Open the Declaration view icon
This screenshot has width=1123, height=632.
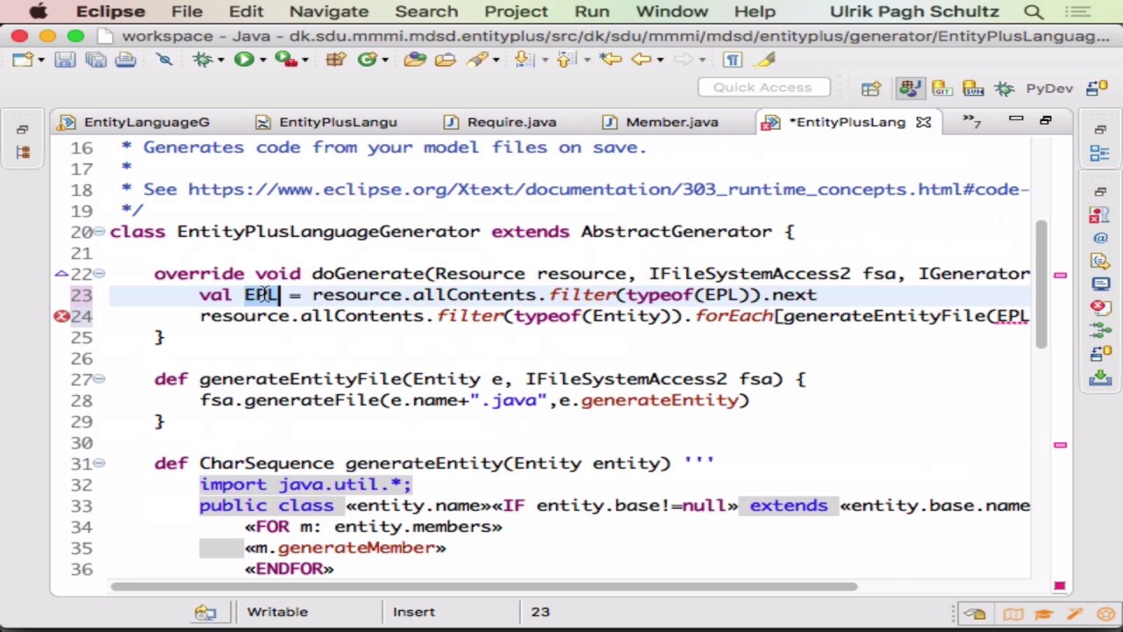(x=1099, y=261)
